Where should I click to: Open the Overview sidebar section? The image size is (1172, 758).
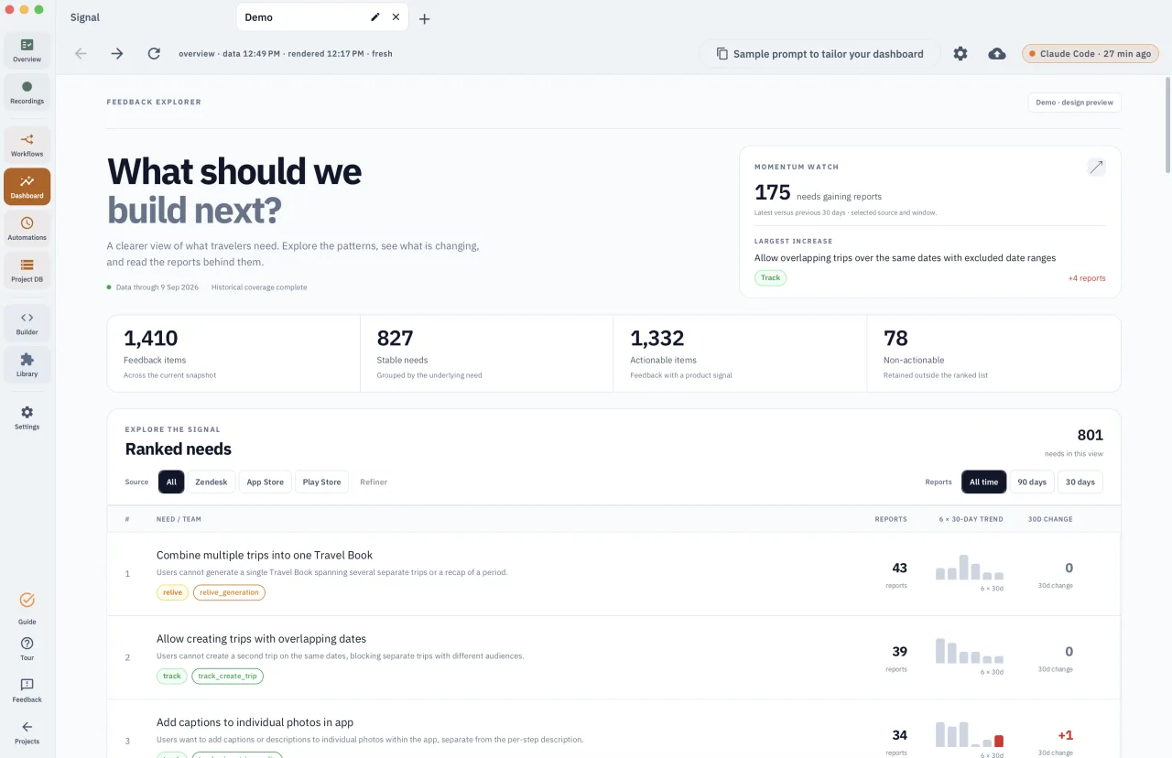(27, 50)
